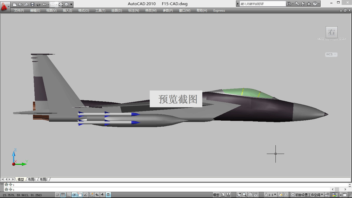Screen dimensions: 352x198
Task: Toggle Grid Display in status bar
Action: coord(63,195)
